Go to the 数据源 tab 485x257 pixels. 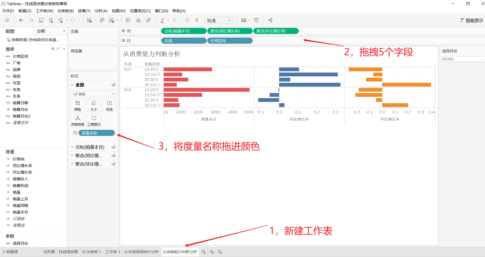pyautogui.click(x=10, y=252)
